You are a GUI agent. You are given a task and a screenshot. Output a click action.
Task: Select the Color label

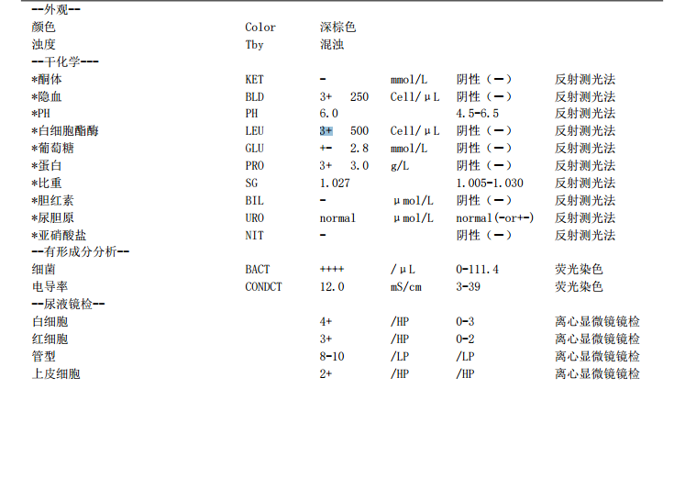coord(260,28)
